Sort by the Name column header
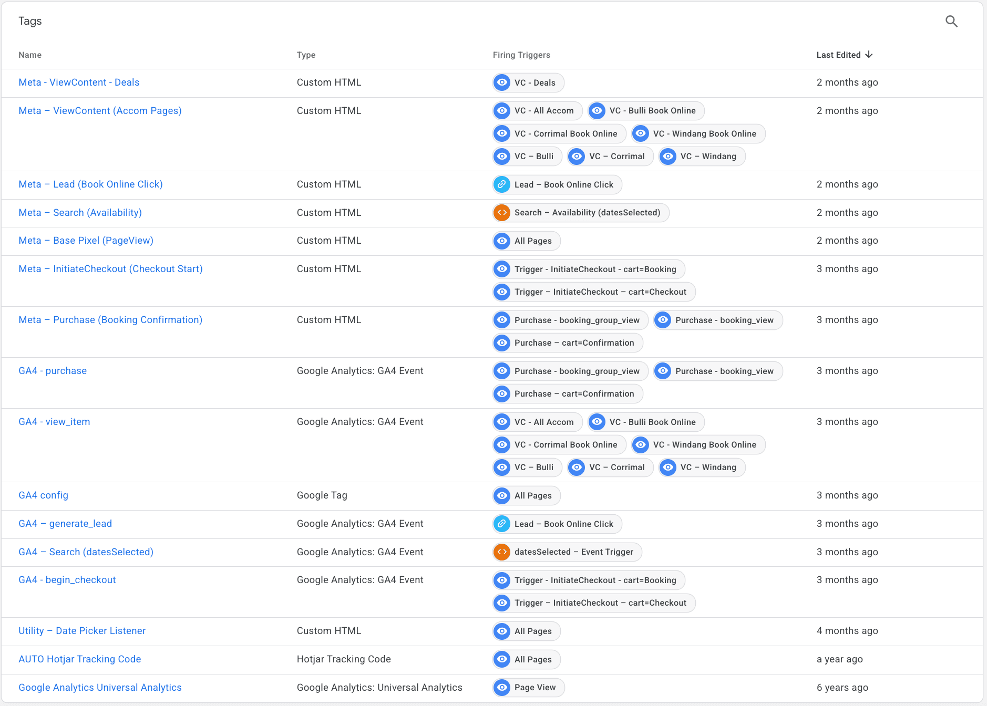987x706 pixels. (30, 55)
